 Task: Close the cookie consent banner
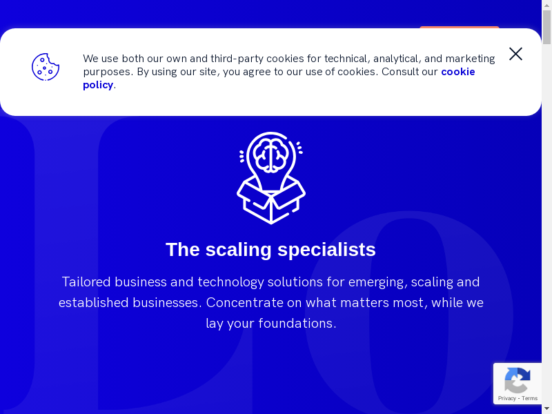point(515,54)
